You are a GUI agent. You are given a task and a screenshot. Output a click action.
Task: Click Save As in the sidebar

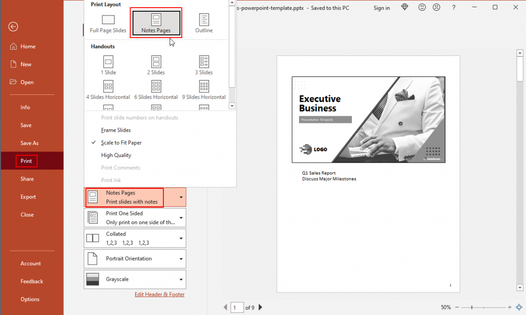pos(32,143)
